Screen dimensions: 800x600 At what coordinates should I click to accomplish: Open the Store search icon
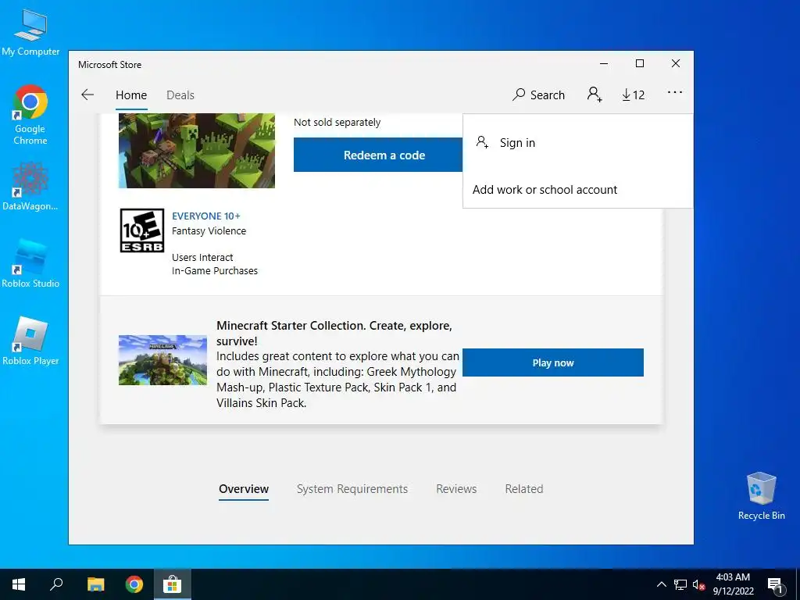tap(519, 95)
